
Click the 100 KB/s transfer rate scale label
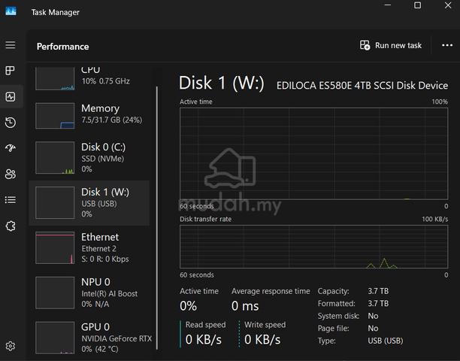pyautogui.click(x=434, y=220)
